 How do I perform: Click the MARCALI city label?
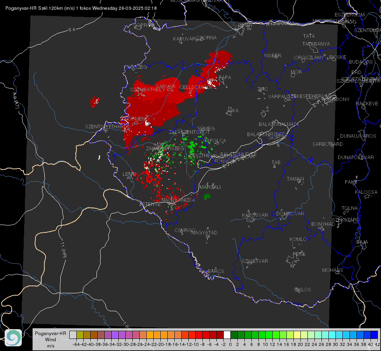click(210, 187)
